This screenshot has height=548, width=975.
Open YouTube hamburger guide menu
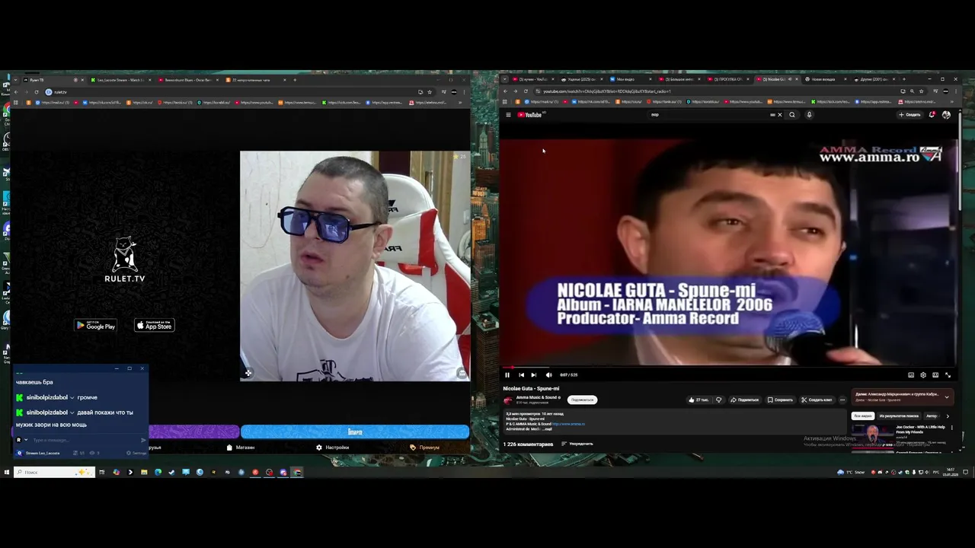pos(508,115)
